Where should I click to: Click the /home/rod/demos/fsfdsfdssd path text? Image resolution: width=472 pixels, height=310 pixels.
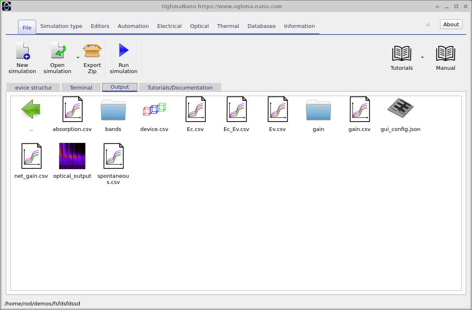42,304
